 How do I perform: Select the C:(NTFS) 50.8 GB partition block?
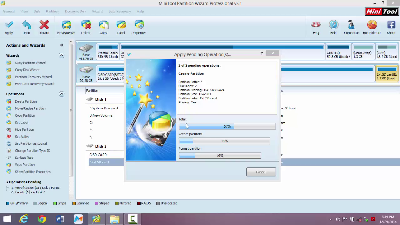pyautogui.click(x=338, y=52)
